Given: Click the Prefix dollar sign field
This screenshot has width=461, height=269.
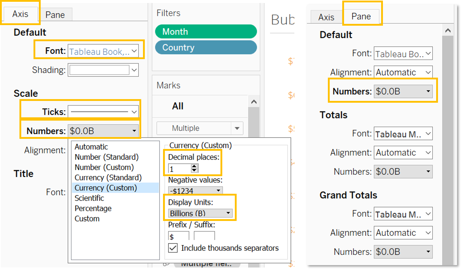Looking at the screenshot, I should click(178, 236).
